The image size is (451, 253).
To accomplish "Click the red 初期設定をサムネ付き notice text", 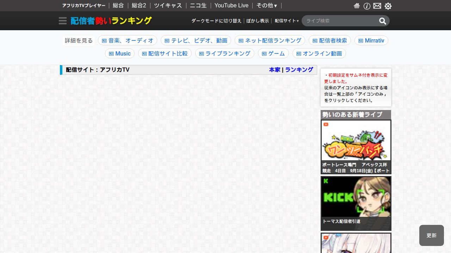I will (356, 78).
